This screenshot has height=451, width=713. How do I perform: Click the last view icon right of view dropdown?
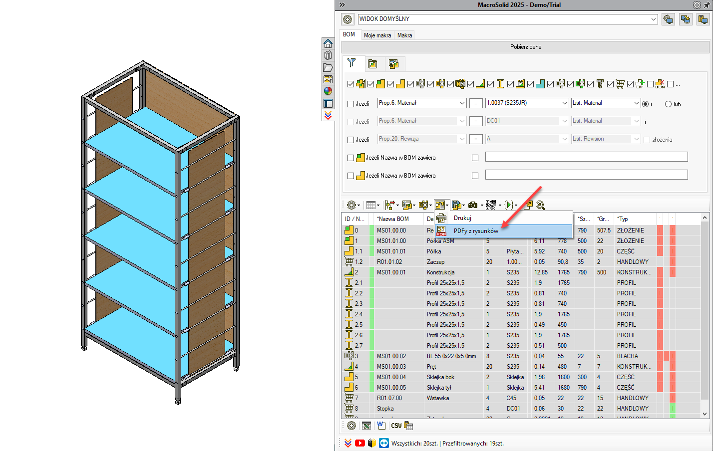click(x=703, y=19)
